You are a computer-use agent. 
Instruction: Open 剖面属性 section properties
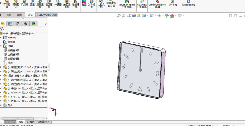click(49, 4)
